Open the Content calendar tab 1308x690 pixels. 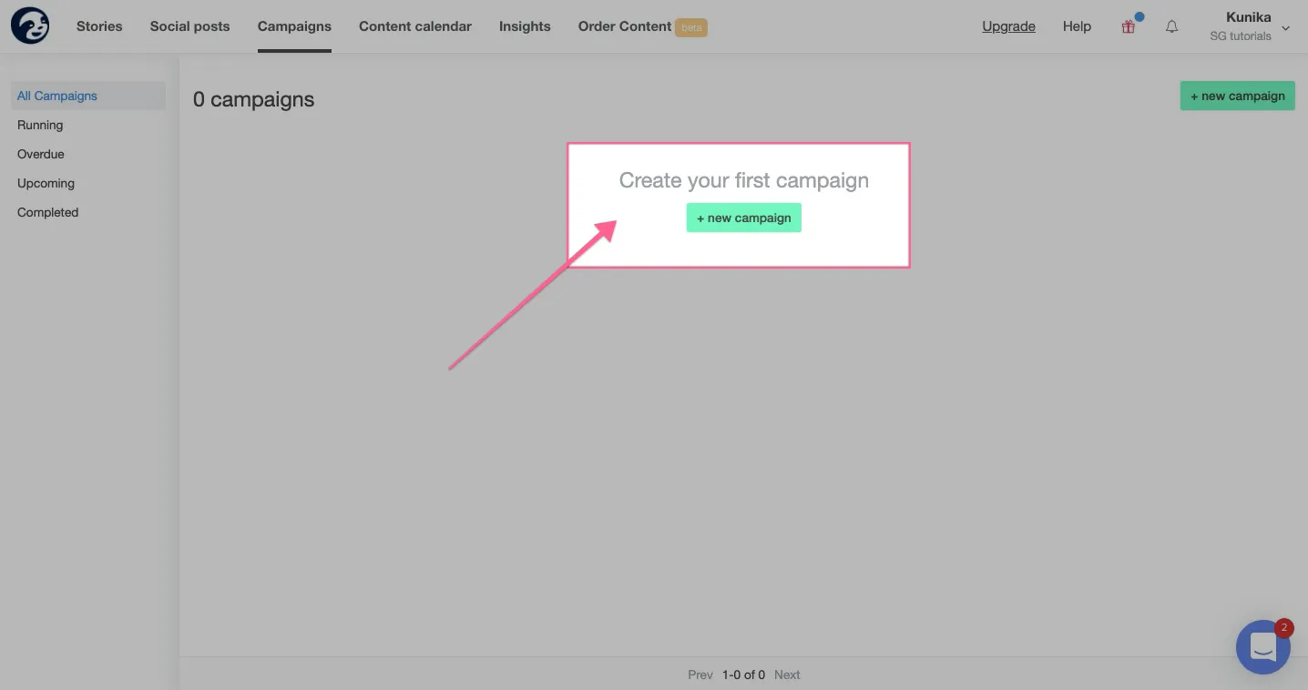(415, 26)
